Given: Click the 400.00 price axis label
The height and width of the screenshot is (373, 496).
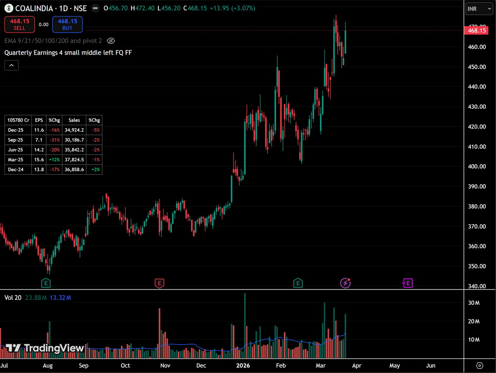Looking at the screenshot, I should [x=476, y=167].
